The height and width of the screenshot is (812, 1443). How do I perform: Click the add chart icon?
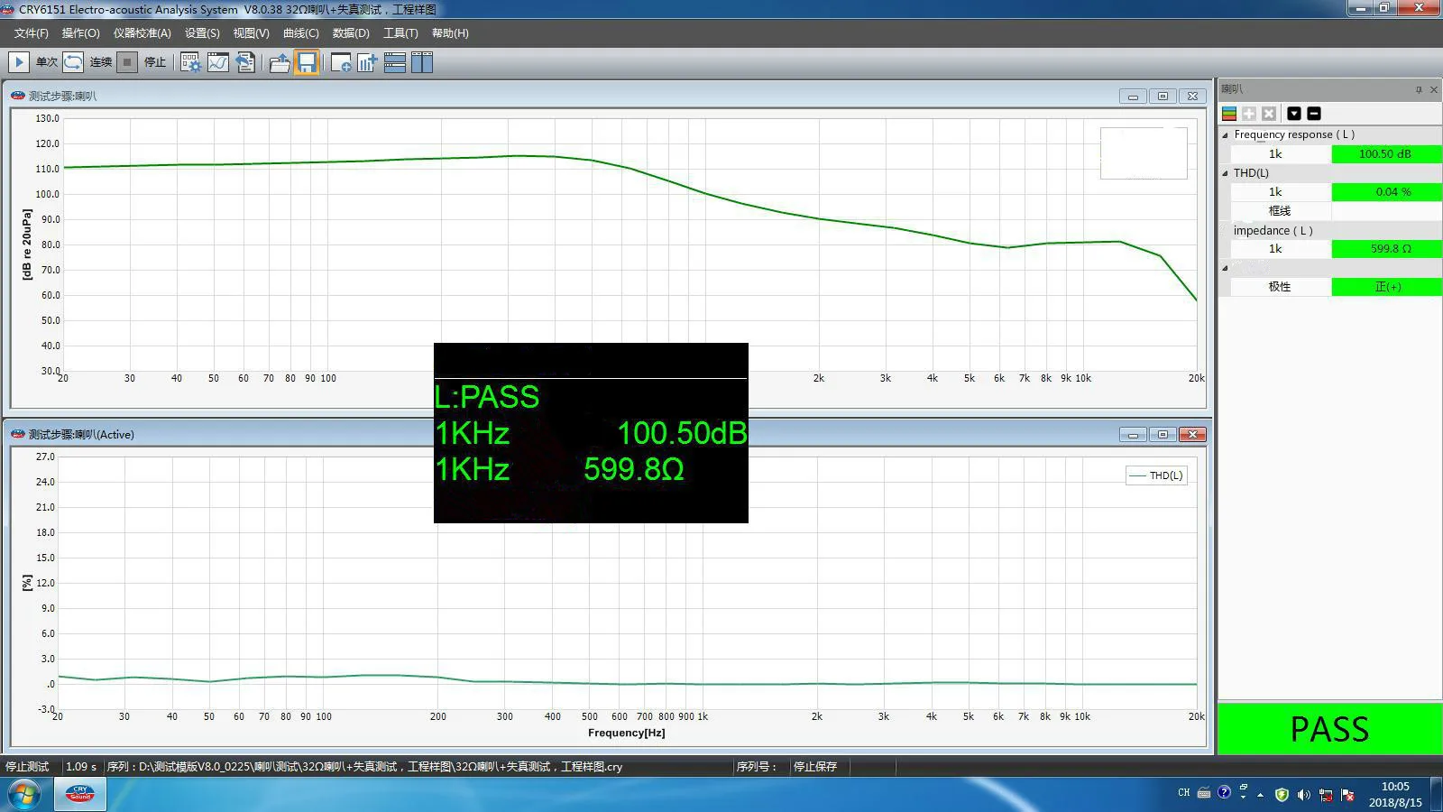tap(367, 62)
